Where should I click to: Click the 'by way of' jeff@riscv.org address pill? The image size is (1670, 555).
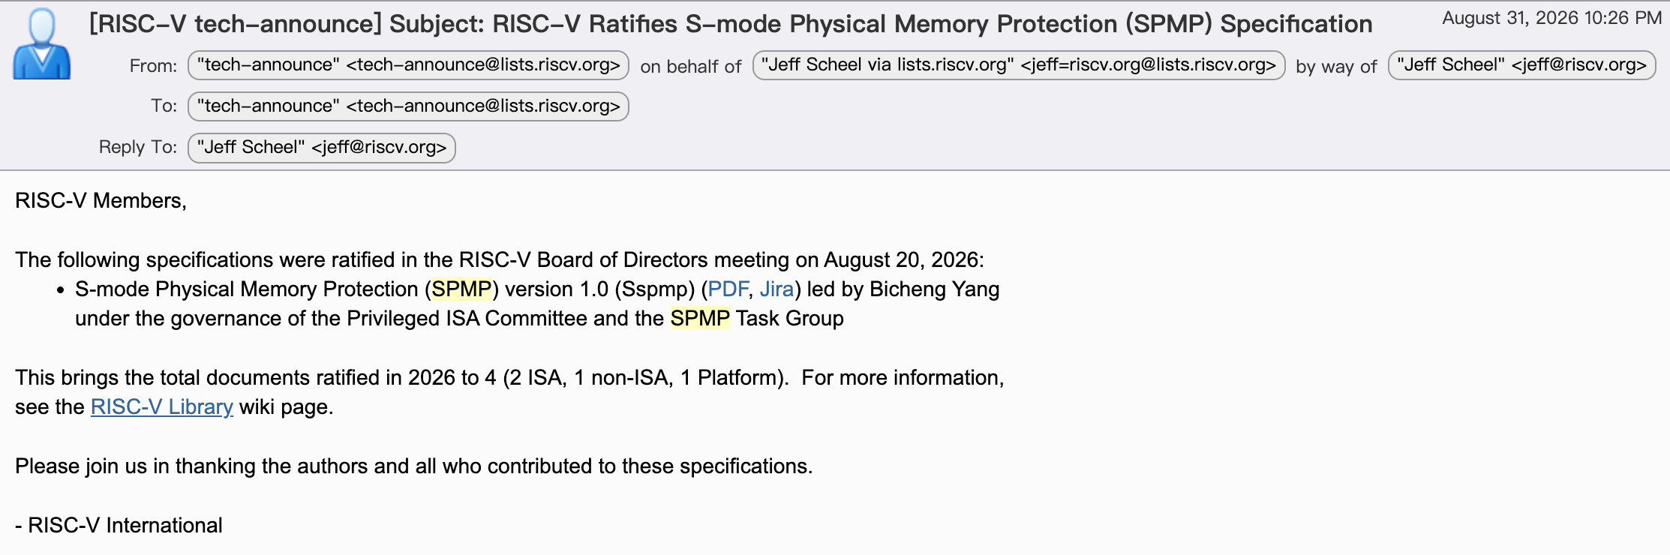coord(1521,65)
